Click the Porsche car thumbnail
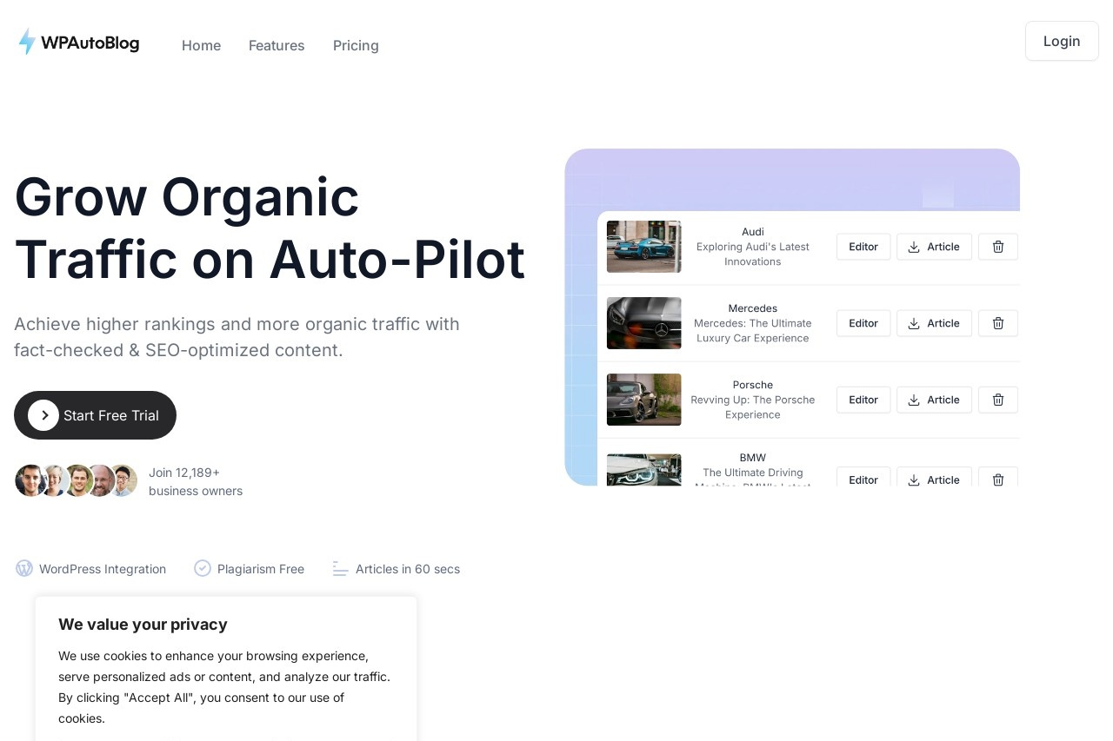Viewport: 1113px width, 741px height. click(x=644, y=400)
